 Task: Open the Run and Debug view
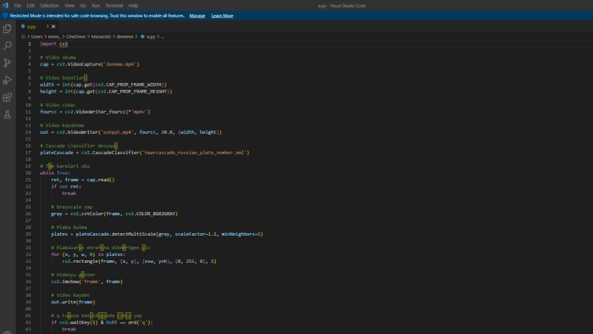[x=7, y=81]
